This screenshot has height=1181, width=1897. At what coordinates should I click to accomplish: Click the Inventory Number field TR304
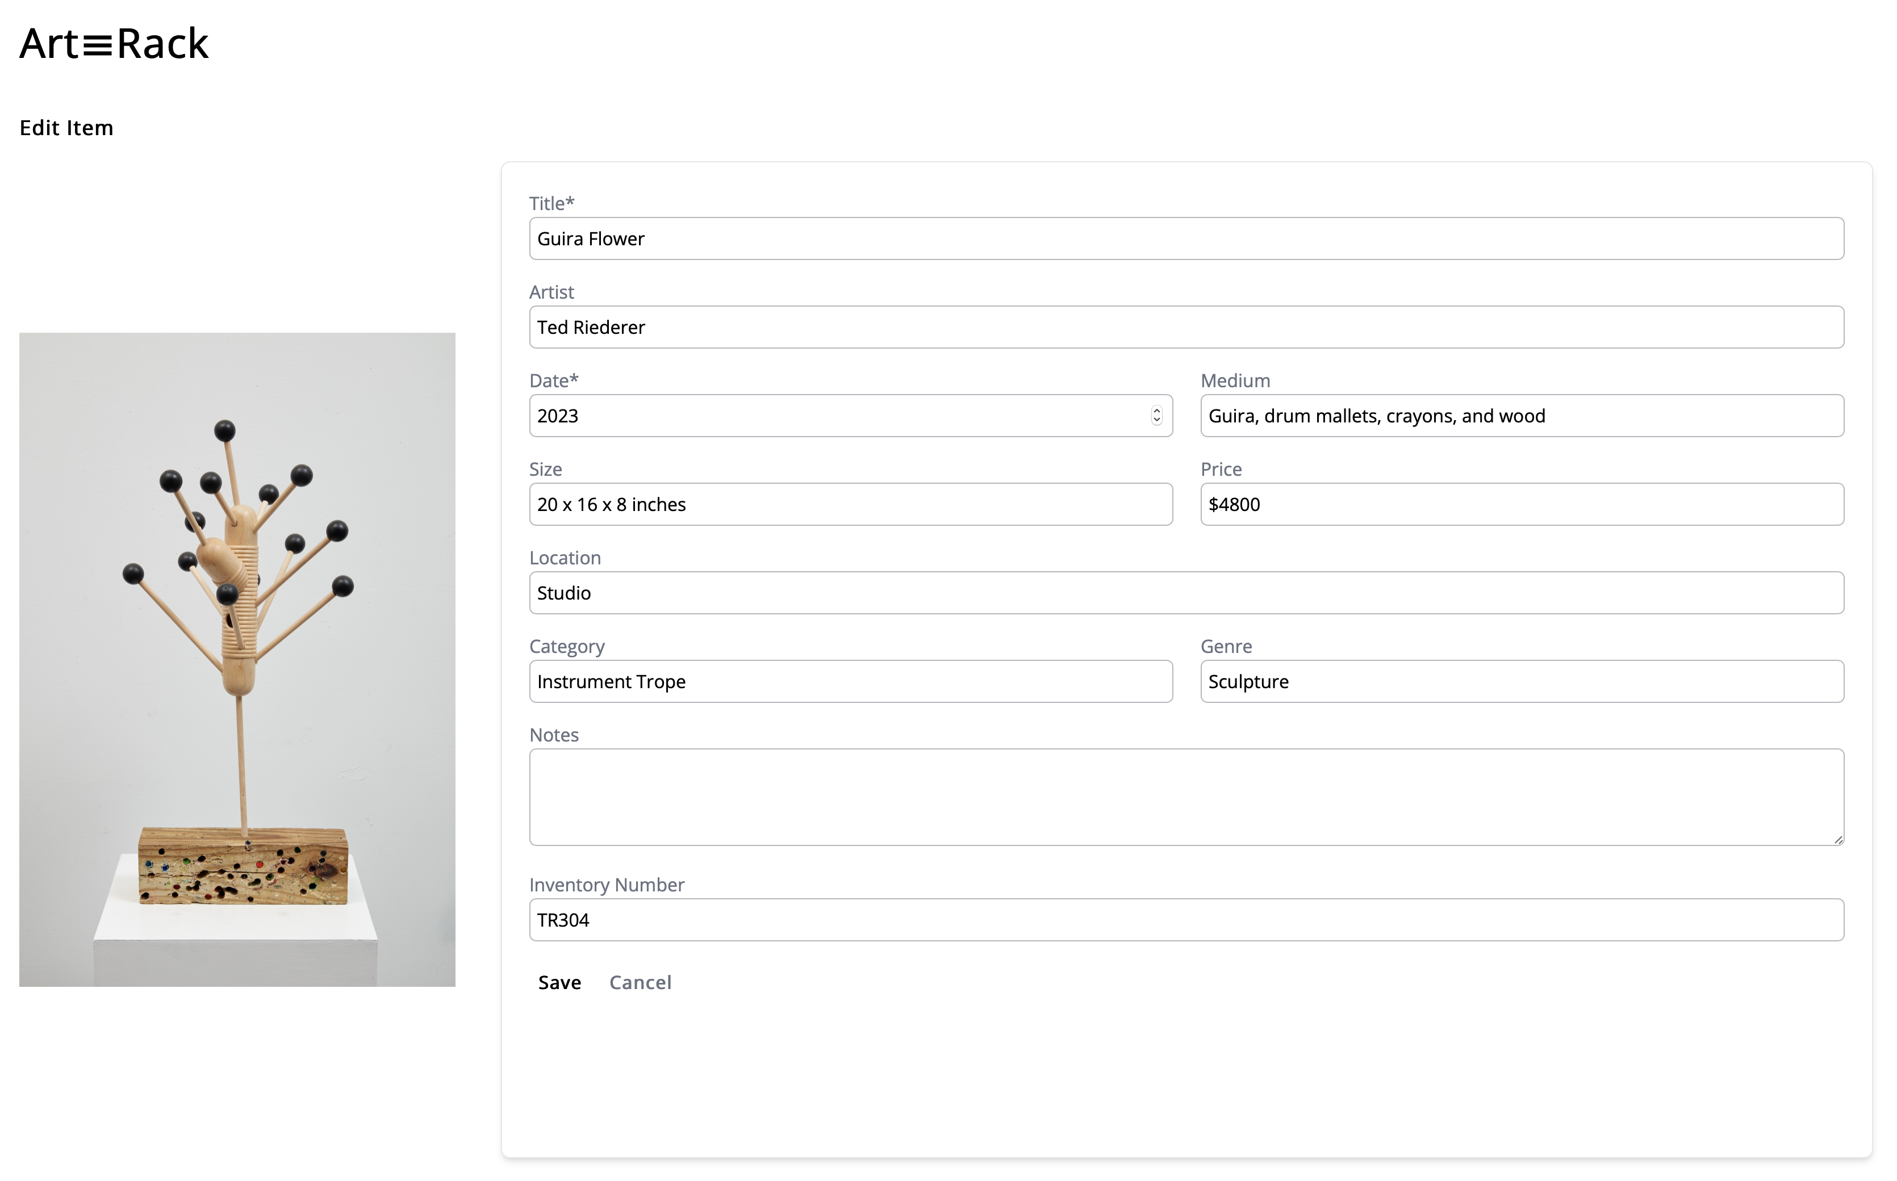click(1186, 919)
